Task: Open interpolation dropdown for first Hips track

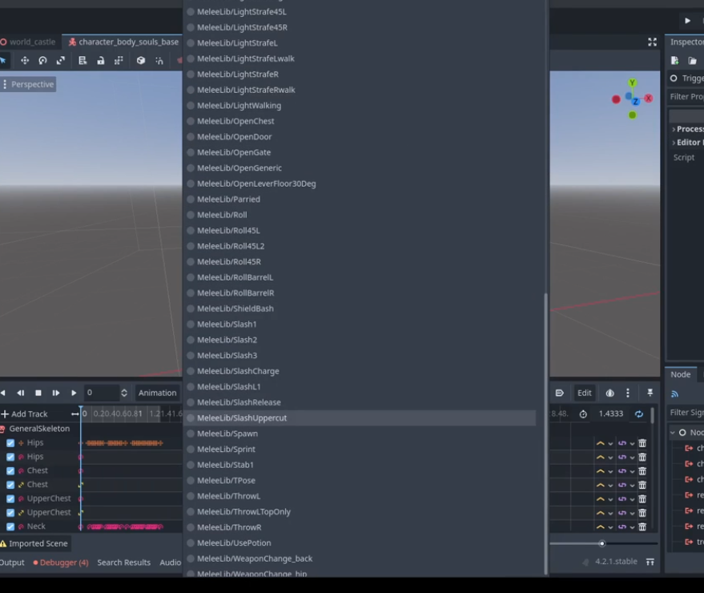Action: click(x=605, y=443)
